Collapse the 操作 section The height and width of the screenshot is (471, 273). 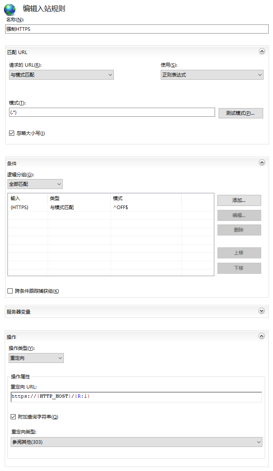[x=262, y=336]
